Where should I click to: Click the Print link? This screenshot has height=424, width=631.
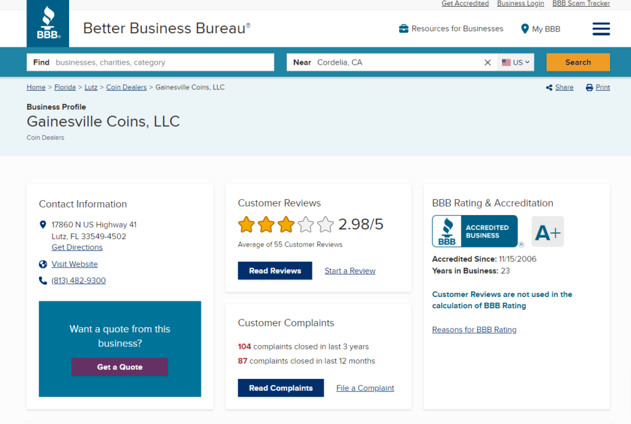pos(603,88)
